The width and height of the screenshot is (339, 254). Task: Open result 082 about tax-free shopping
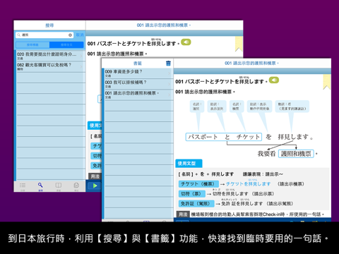[50, 66]
